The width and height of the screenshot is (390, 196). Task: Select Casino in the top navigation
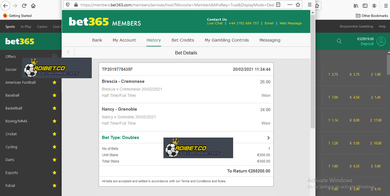42,27
